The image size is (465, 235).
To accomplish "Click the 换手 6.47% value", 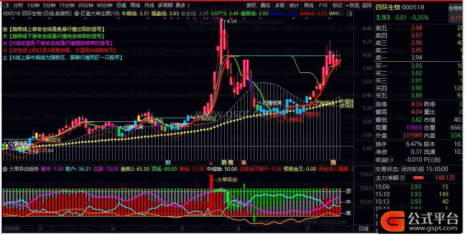I will [x=414, y=144].
